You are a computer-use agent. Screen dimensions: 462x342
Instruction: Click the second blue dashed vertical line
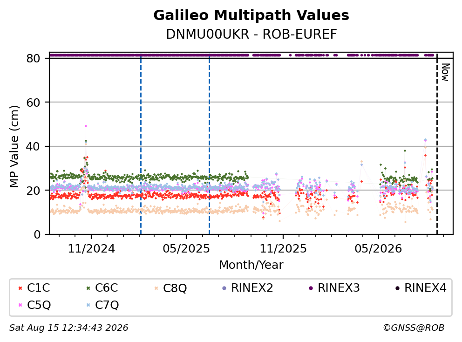(210, 144)
